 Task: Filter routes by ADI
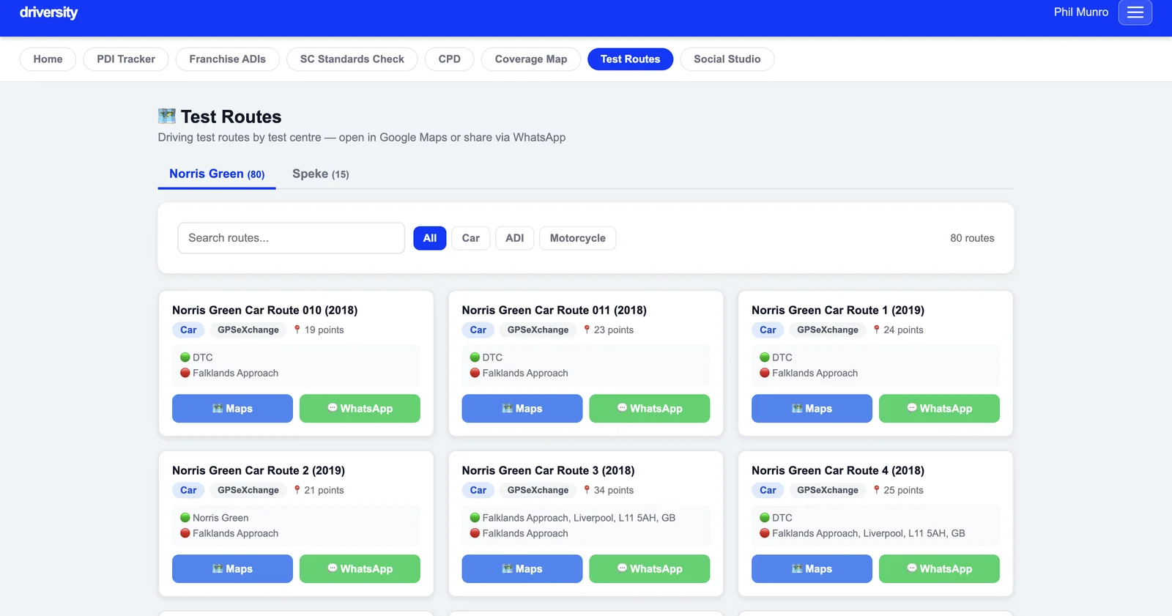[x=515, y=238]
